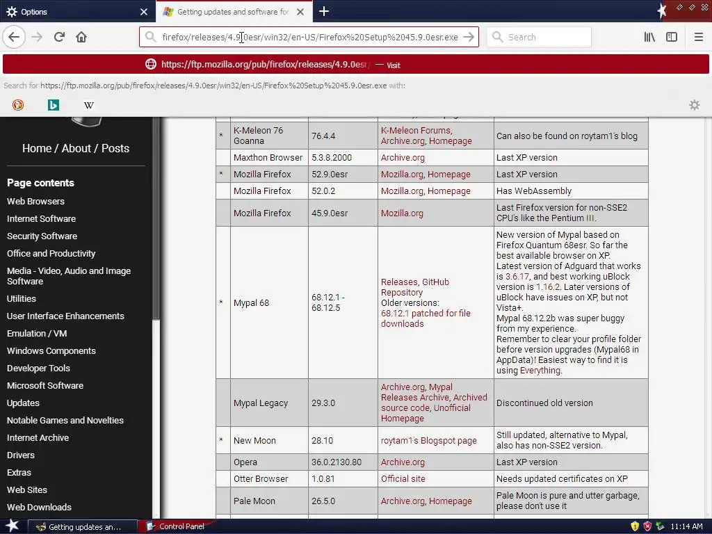Open a new tab with plus button
Viewport: 712px width, 534px height.
(x=324, y=11)
